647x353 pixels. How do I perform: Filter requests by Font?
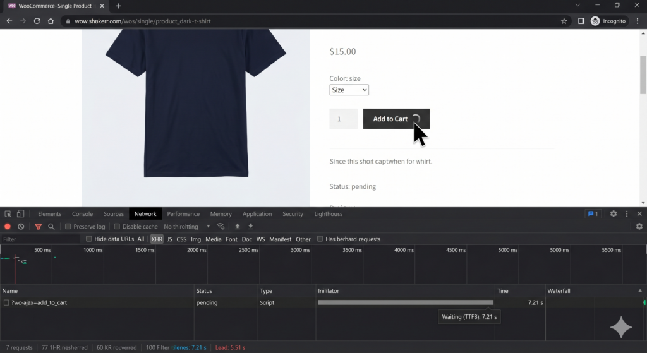(x=231, y=239)
